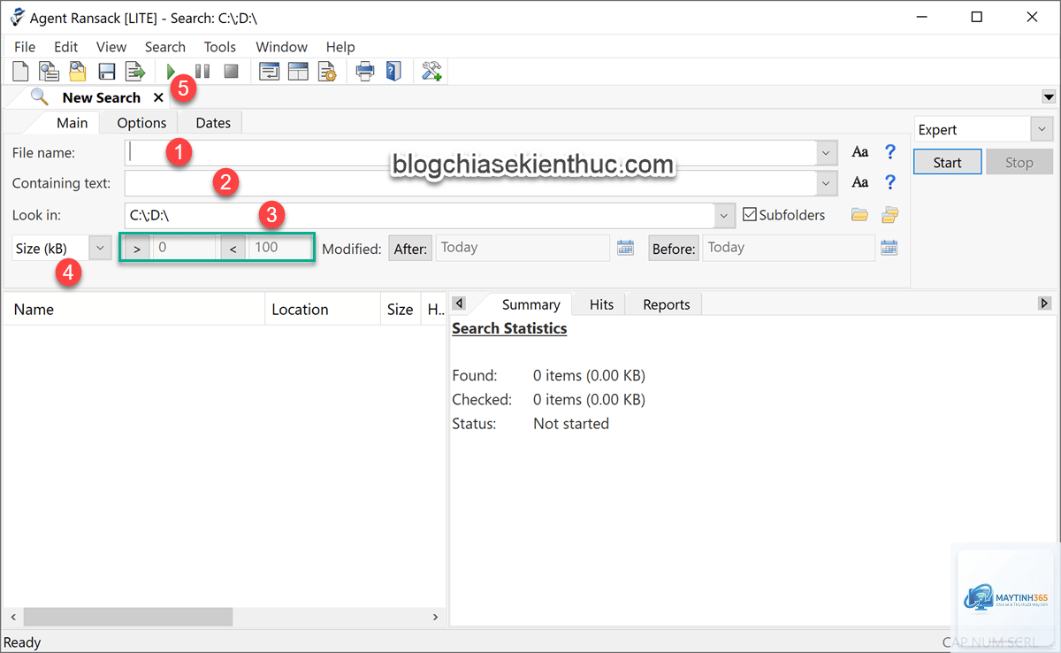Pause the search using toolbar pause icon
Viewport: 1061px width, 653px height.
coord(202,72)
